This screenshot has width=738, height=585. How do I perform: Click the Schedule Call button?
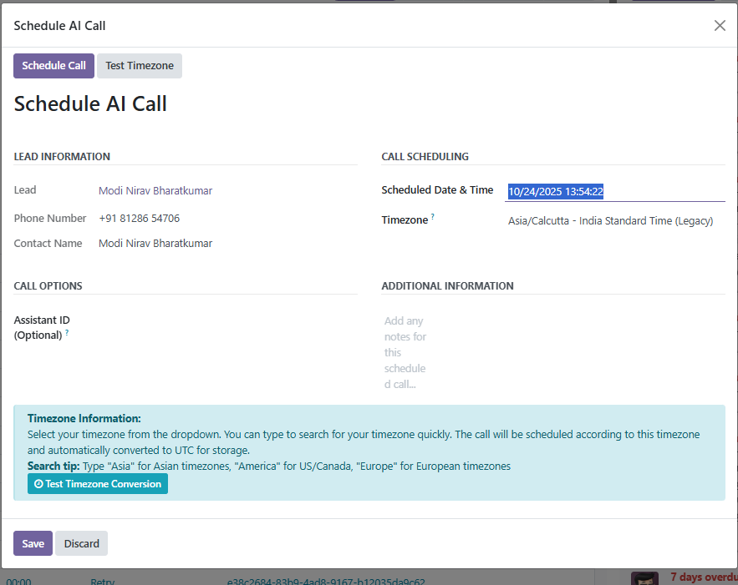point(53,66)
